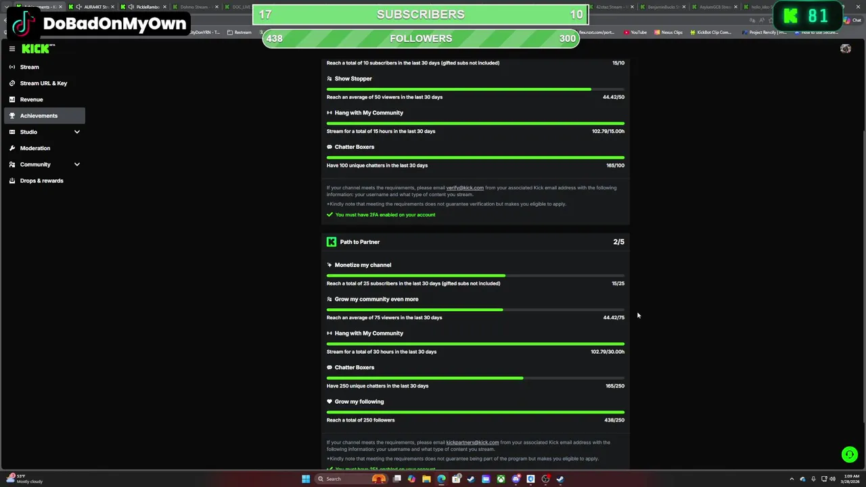Switch to the AsylumGCB Stream tab

tap(714, 7)
